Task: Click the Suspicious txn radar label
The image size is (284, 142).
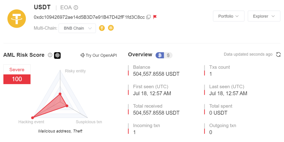Action: (89, 122)
